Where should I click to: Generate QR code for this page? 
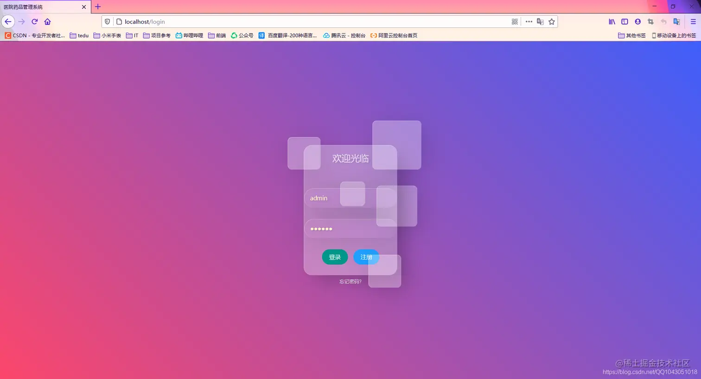click(515, 22)
